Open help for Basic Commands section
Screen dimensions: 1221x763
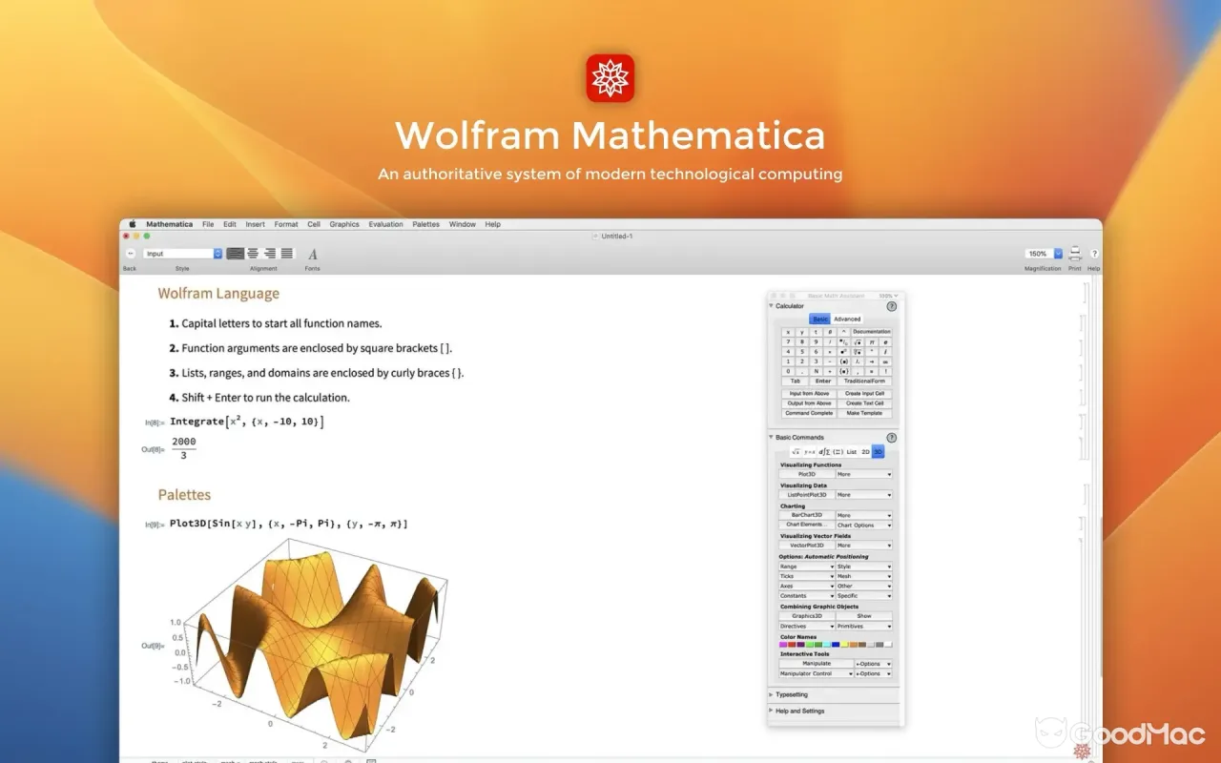point(892,438)
